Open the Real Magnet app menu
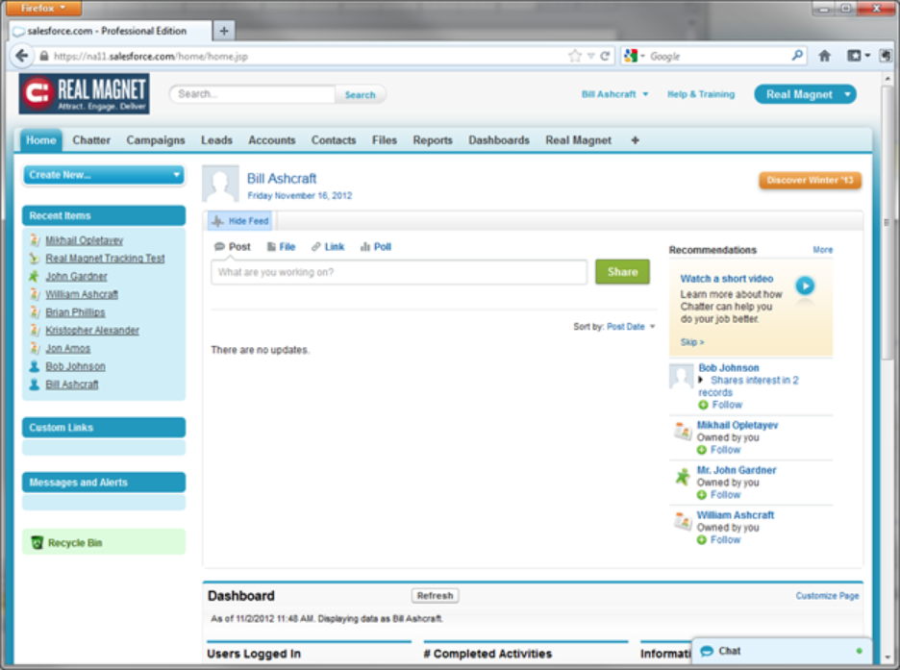This screenshot has height=670, width=900. click(x=806, y=94)
